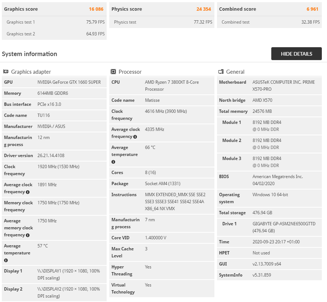Select the Physics score value 24 354
Image resolution: width=327 pixels, height=302 pixels.
(x=204, y=9)
